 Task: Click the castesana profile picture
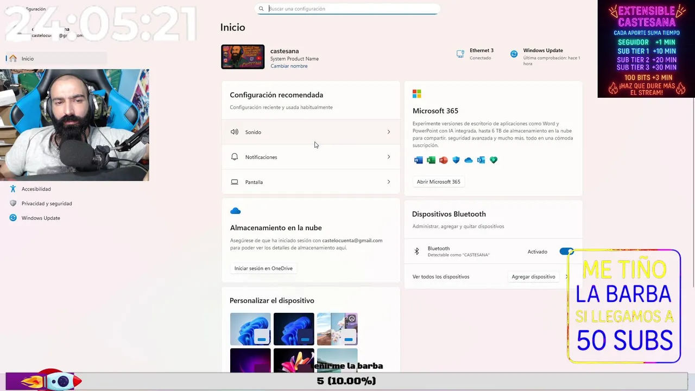pyautogui.click(x=243, y=57)
